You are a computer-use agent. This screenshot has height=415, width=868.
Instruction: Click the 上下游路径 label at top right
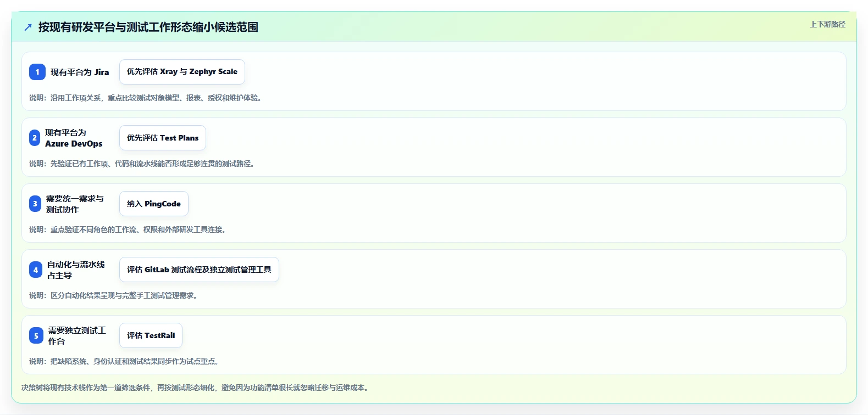pos(827,24)
